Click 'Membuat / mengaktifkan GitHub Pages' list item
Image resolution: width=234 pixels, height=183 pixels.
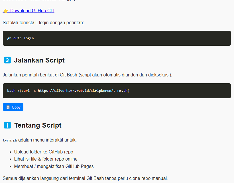54,166
